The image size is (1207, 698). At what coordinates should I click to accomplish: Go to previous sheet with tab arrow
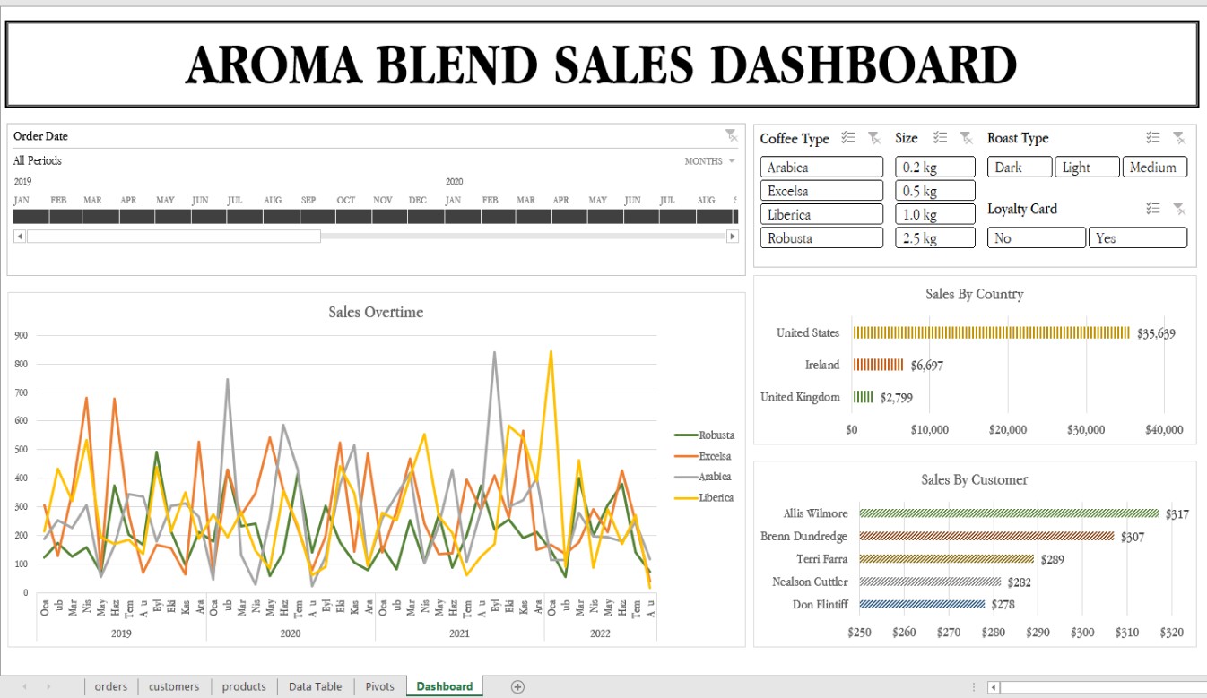tap(24, 686)
